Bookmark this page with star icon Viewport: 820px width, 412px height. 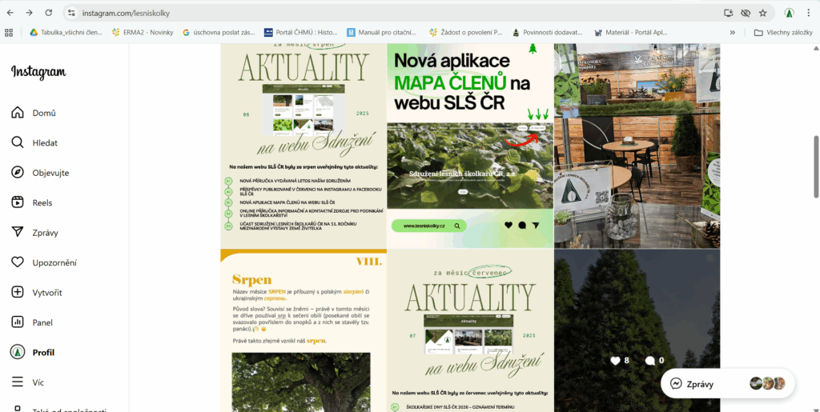click(762, 13)
